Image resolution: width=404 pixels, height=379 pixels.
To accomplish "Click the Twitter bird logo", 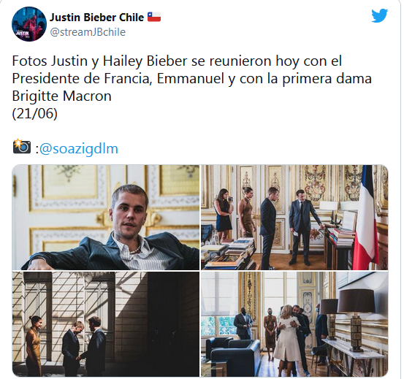I will tap(379, 15).
